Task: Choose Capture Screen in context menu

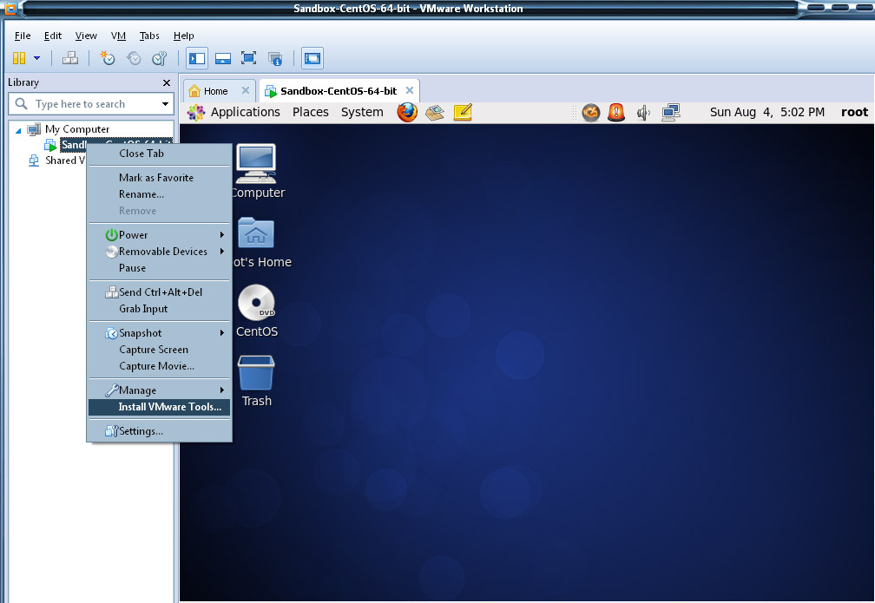Action: (x=159, y=350)
